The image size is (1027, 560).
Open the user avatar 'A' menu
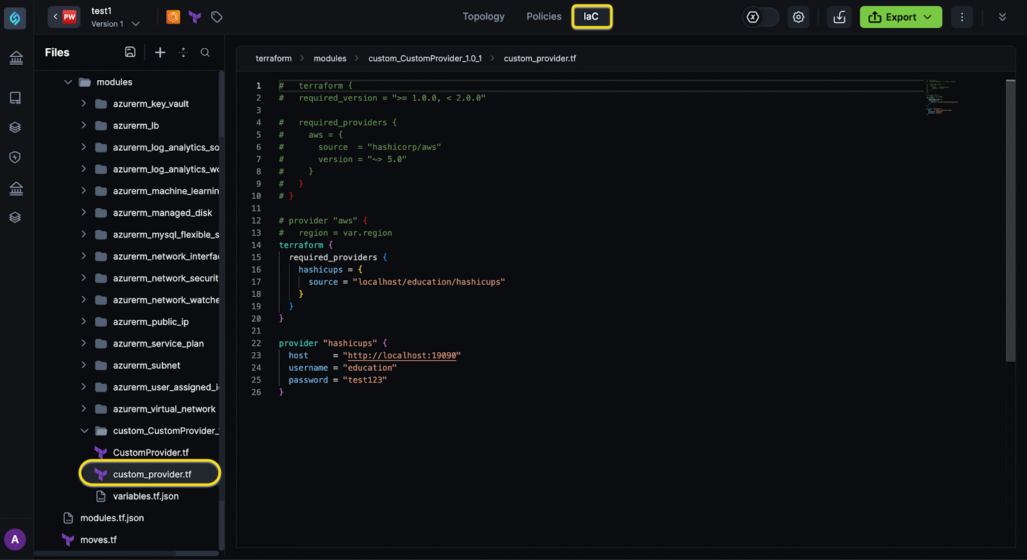(15, 539)
